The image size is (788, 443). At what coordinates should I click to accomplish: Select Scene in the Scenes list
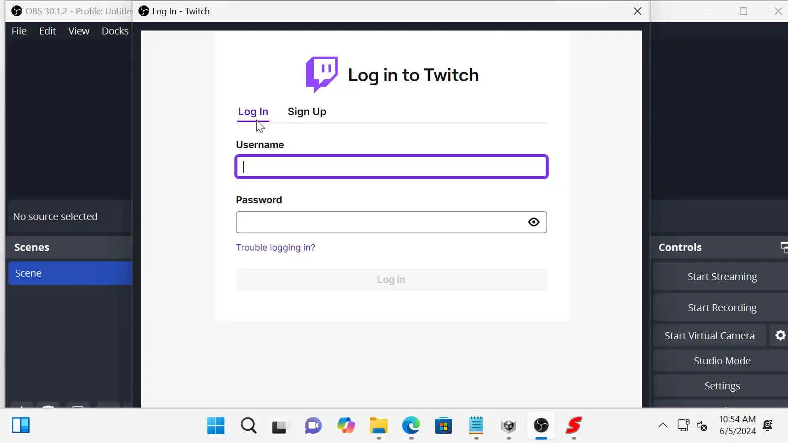[x=70, y=273]
